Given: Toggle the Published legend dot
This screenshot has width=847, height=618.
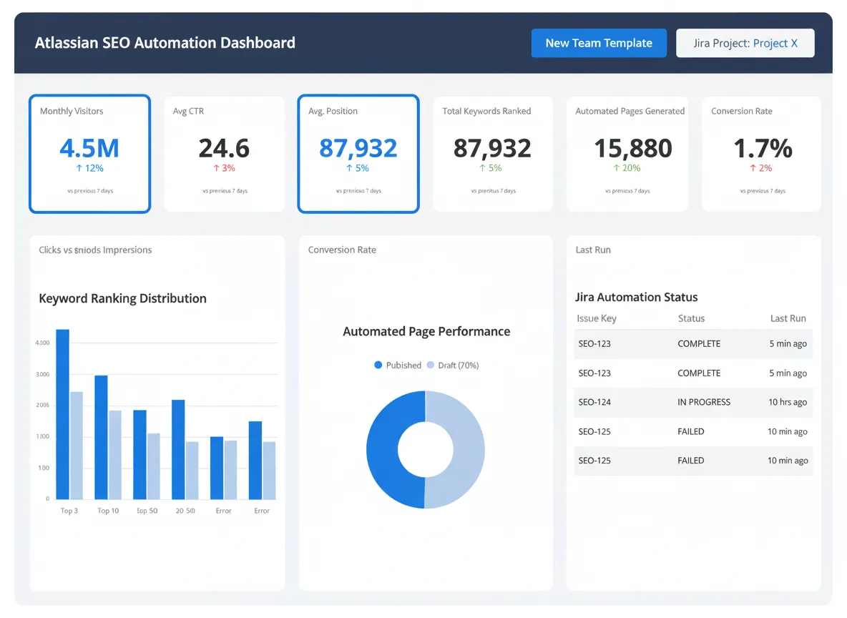Looking at the screenshot, I should [x=378, y=365].
